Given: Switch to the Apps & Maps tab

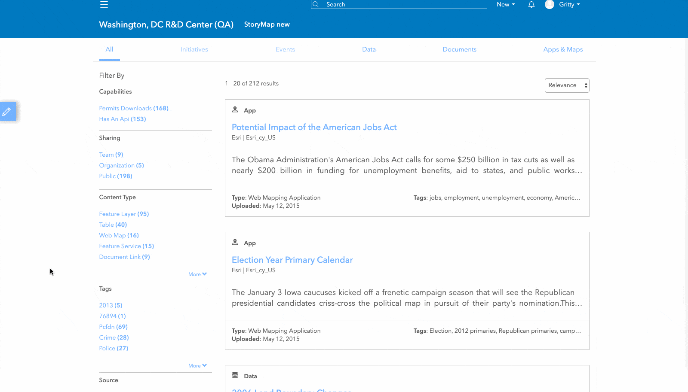Looking at the screenshot, I should (563, 50).
